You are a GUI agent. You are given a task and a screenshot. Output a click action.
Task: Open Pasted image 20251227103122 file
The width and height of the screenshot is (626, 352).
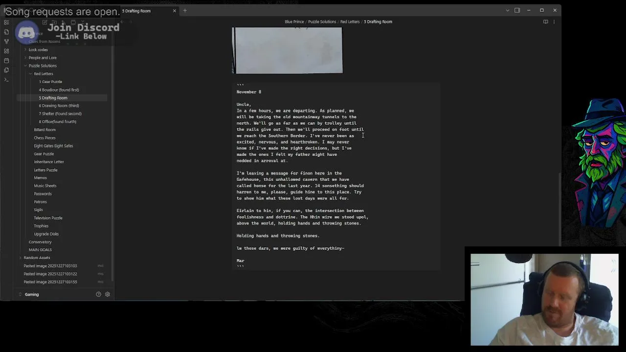pos(50,274)
